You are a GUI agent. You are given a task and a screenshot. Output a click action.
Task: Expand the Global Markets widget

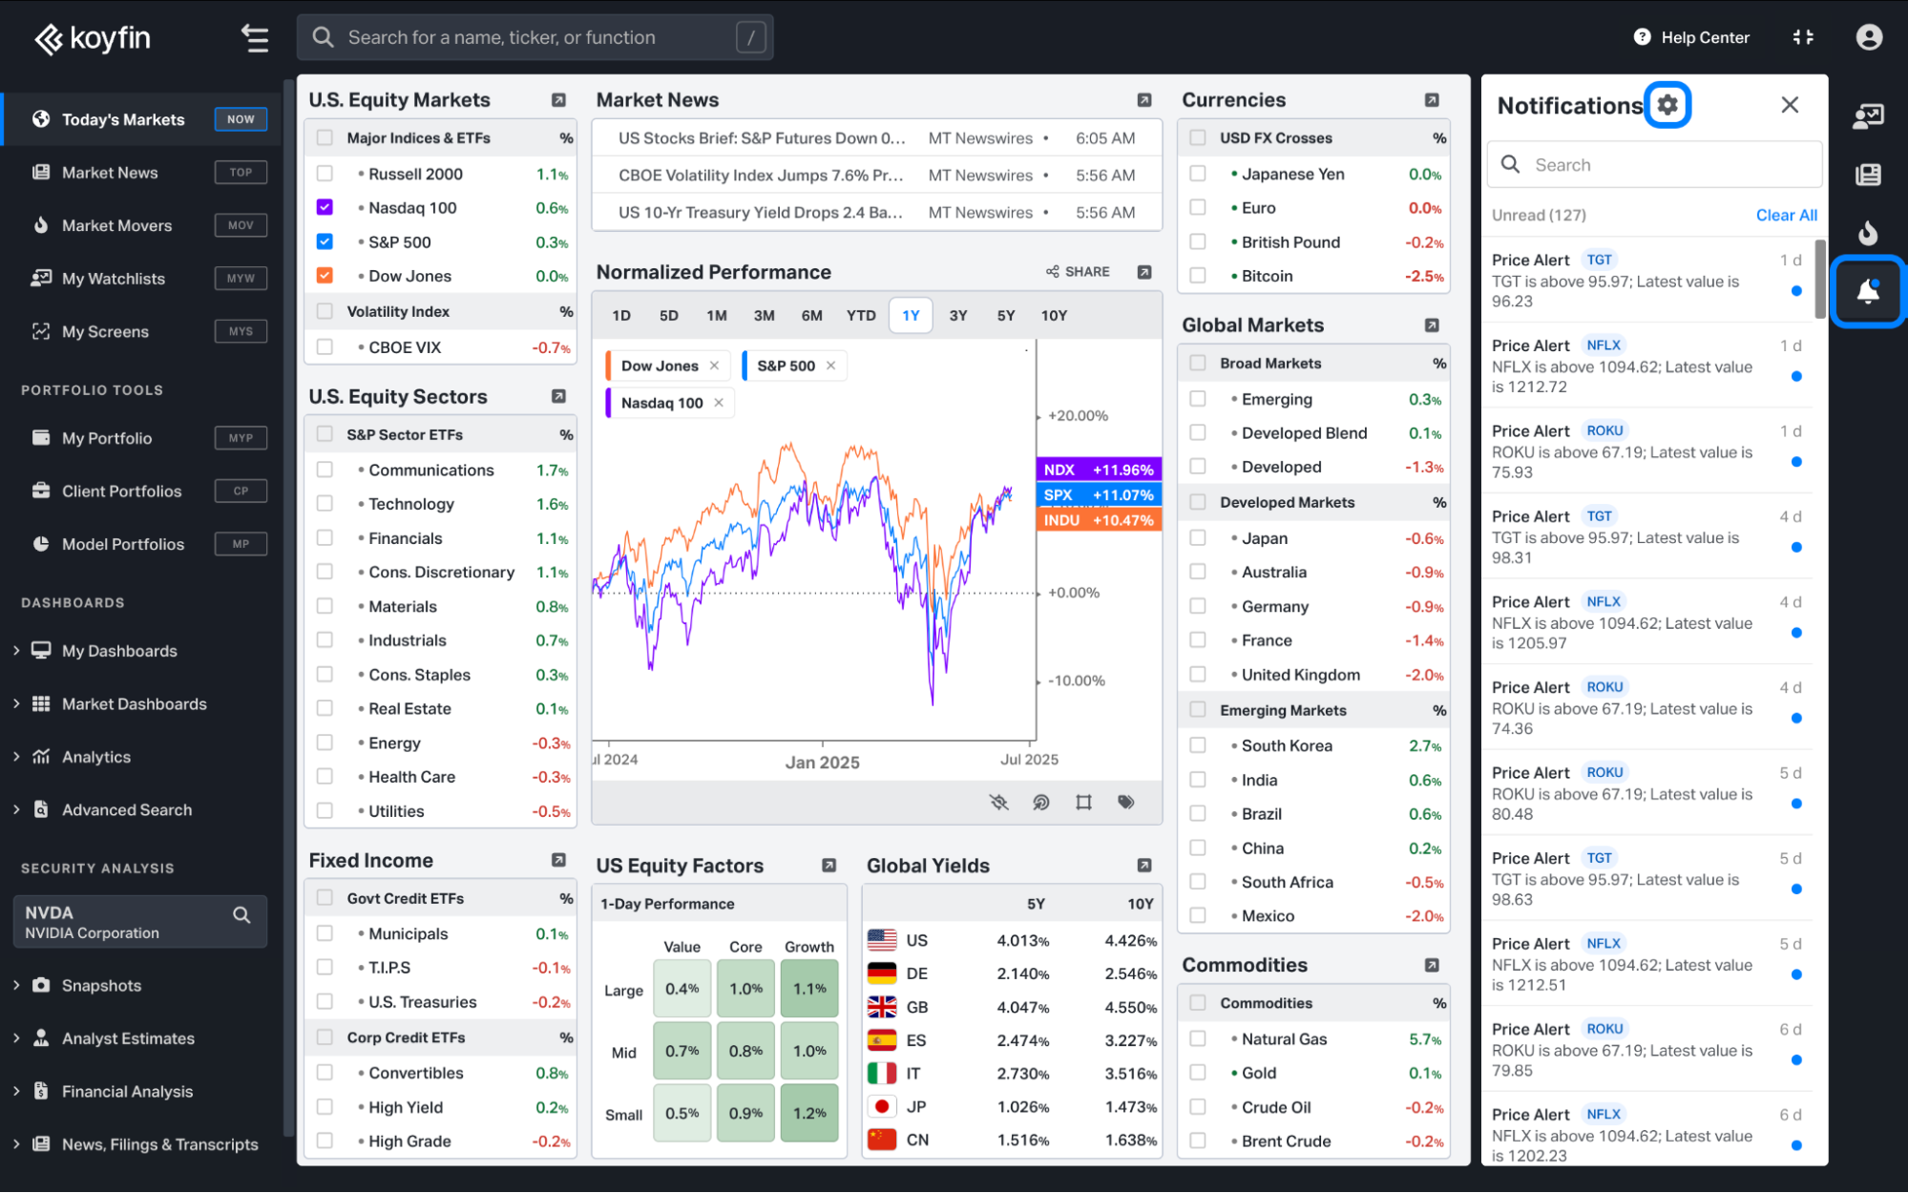click(x=1432, y=325)
